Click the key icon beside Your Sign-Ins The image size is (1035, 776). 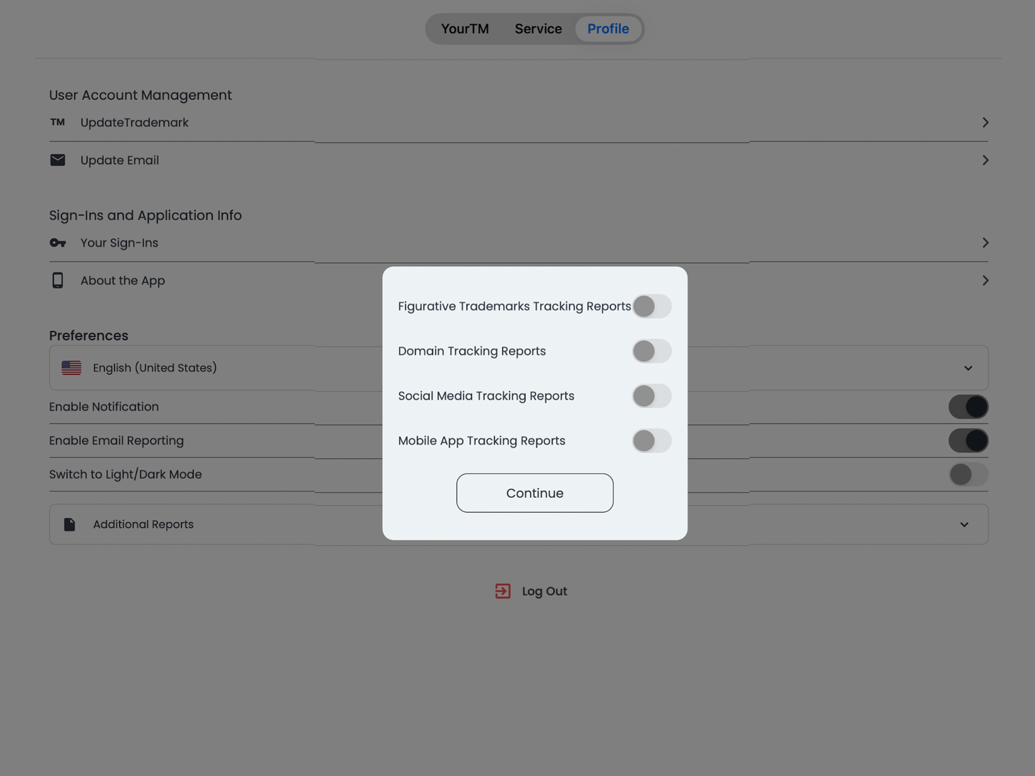pyautogui.click(x=58, y=243)
